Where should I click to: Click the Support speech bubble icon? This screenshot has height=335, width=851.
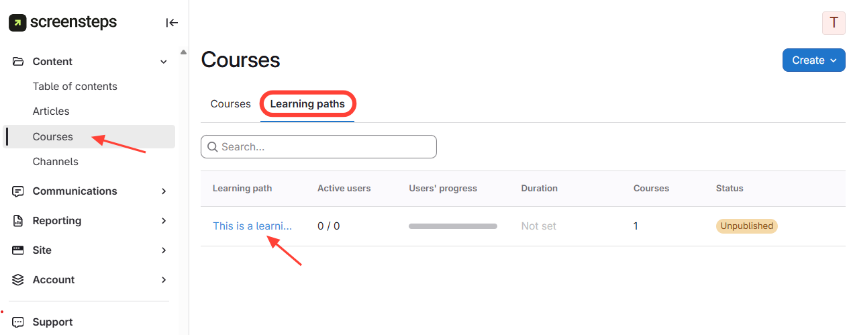pyautogui.click(x=19, y=322)
